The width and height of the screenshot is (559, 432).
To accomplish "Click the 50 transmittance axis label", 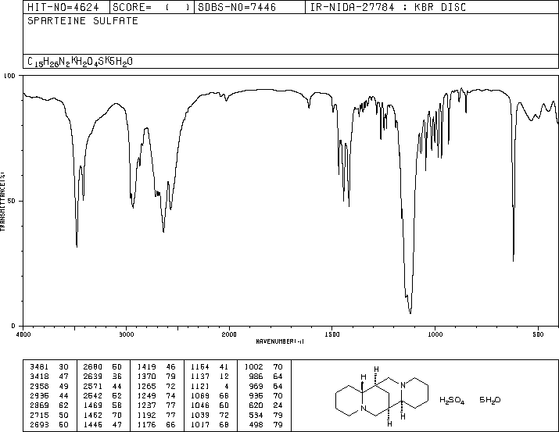I will point(12,201).
